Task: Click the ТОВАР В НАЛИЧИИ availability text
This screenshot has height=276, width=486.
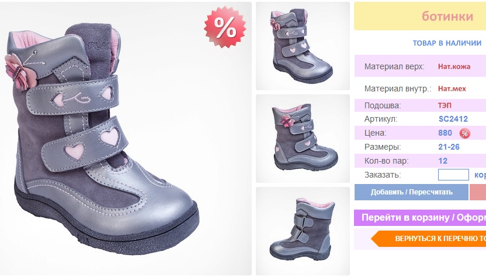Action: 447,43
